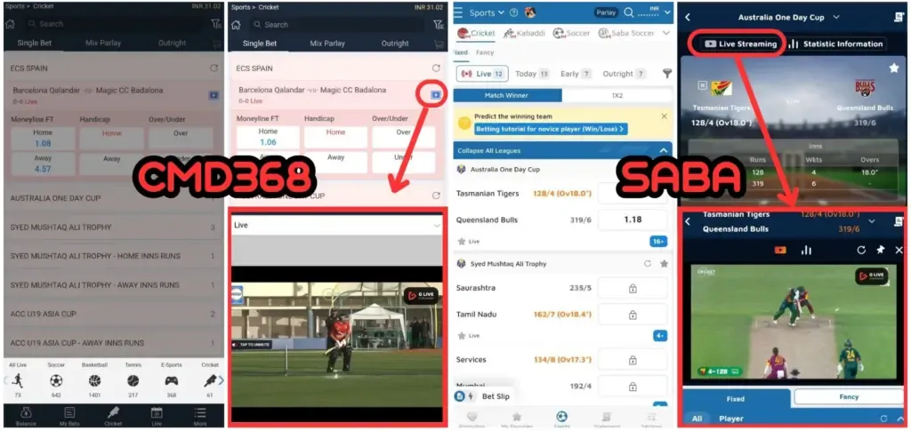Tap Live Streaming button

click(740, 44)
